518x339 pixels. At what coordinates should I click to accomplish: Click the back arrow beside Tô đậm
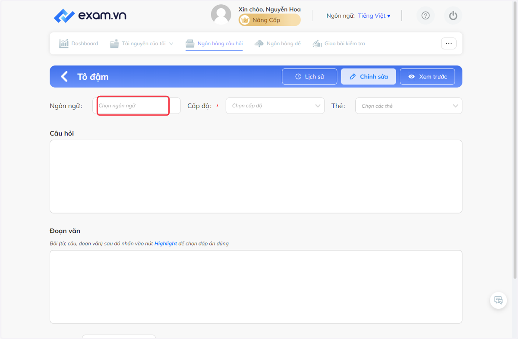coord(64,77)
